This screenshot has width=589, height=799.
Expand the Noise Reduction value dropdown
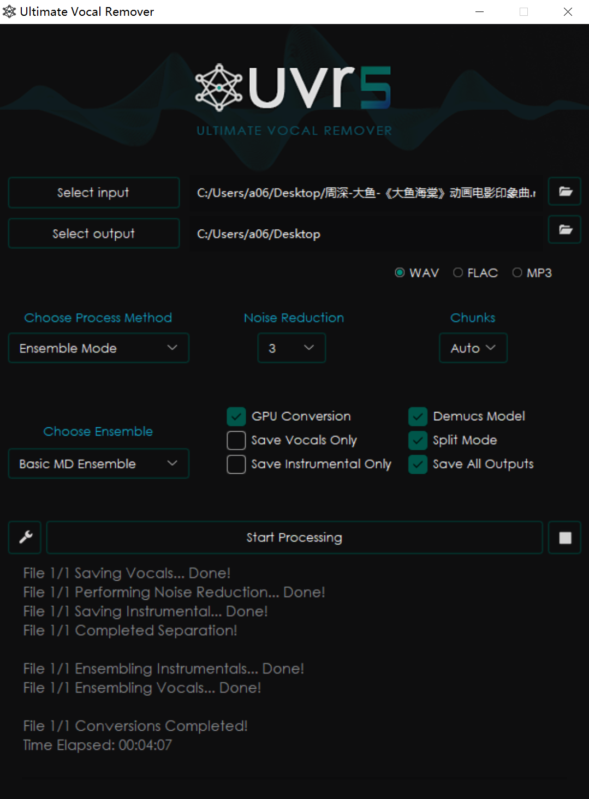[x=291, y=348]
